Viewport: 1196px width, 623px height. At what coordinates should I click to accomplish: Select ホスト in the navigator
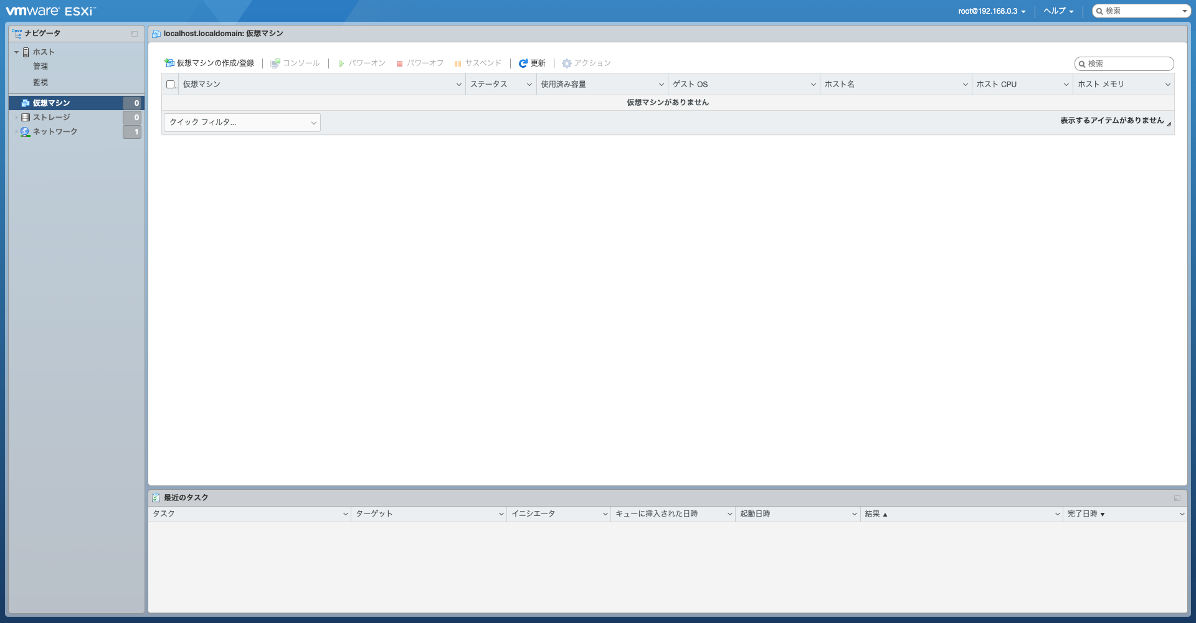pos(44,52)
